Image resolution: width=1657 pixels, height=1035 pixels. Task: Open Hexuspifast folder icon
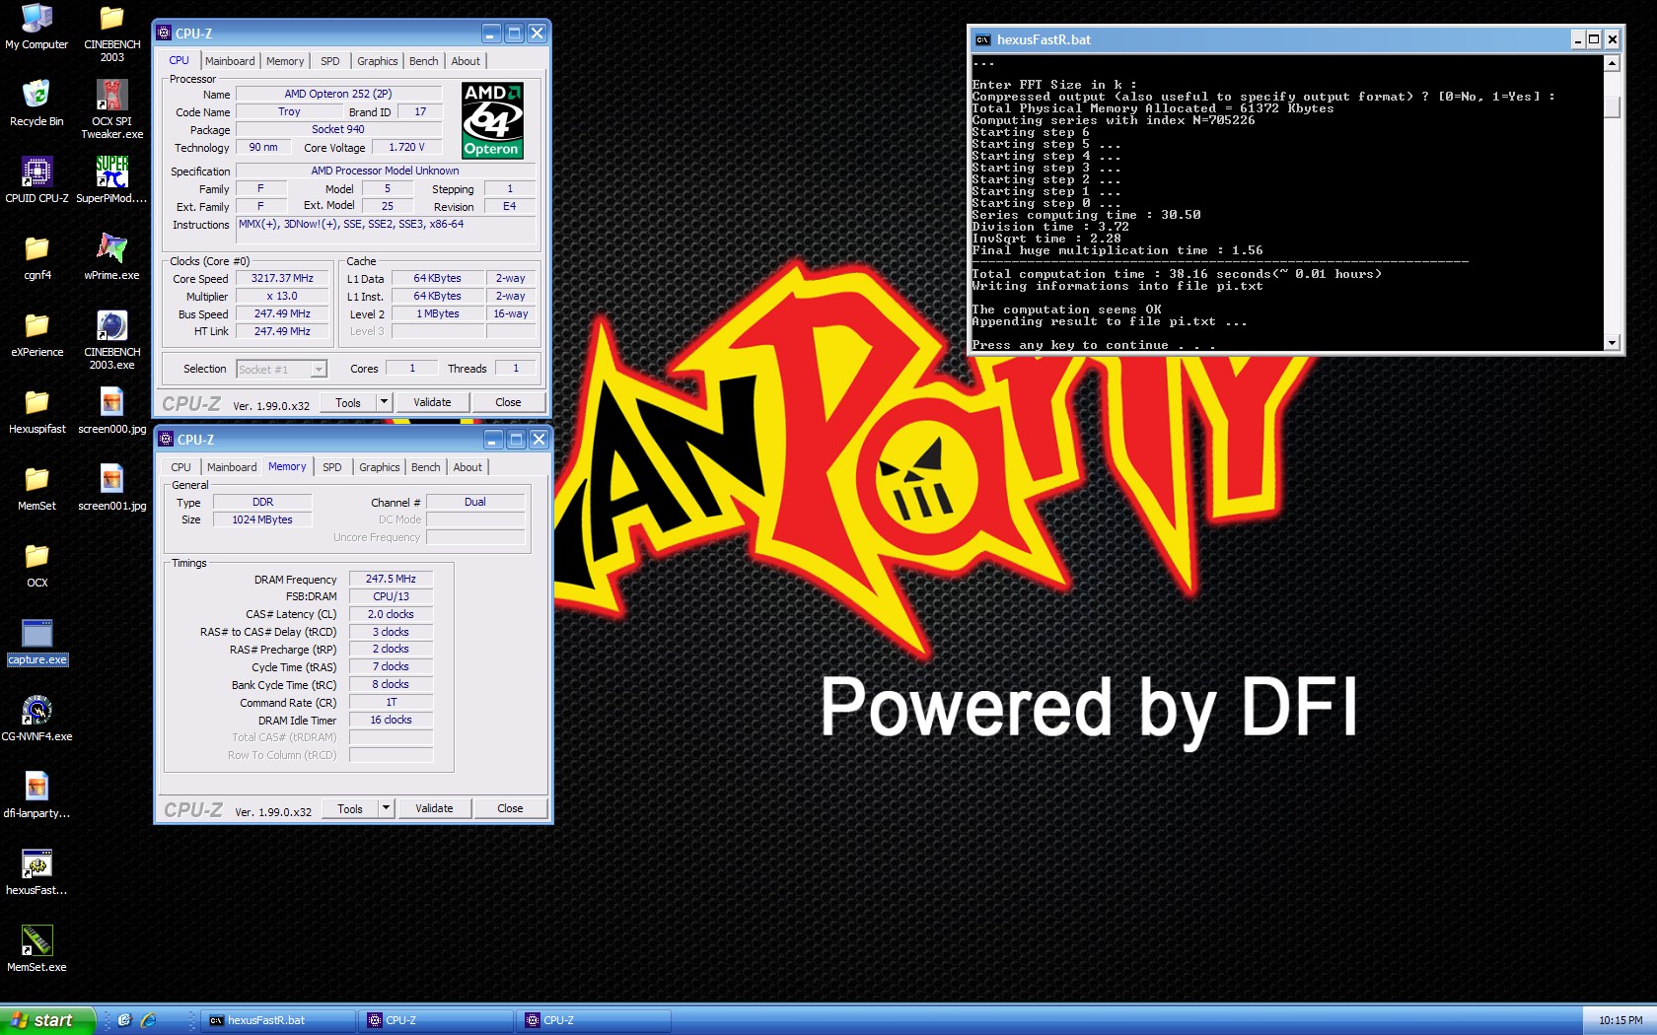point(36,411)
